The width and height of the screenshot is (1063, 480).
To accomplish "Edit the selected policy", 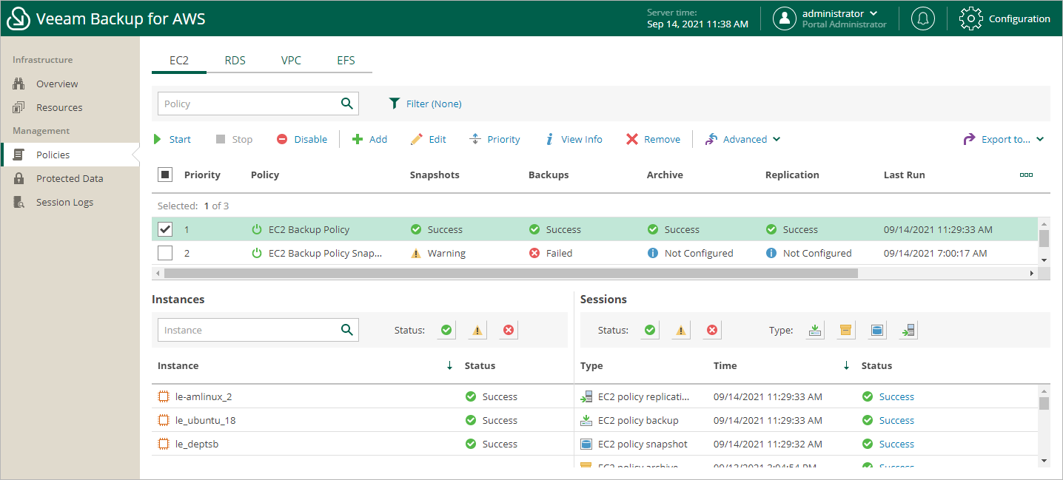I will [x=429, y=139].
